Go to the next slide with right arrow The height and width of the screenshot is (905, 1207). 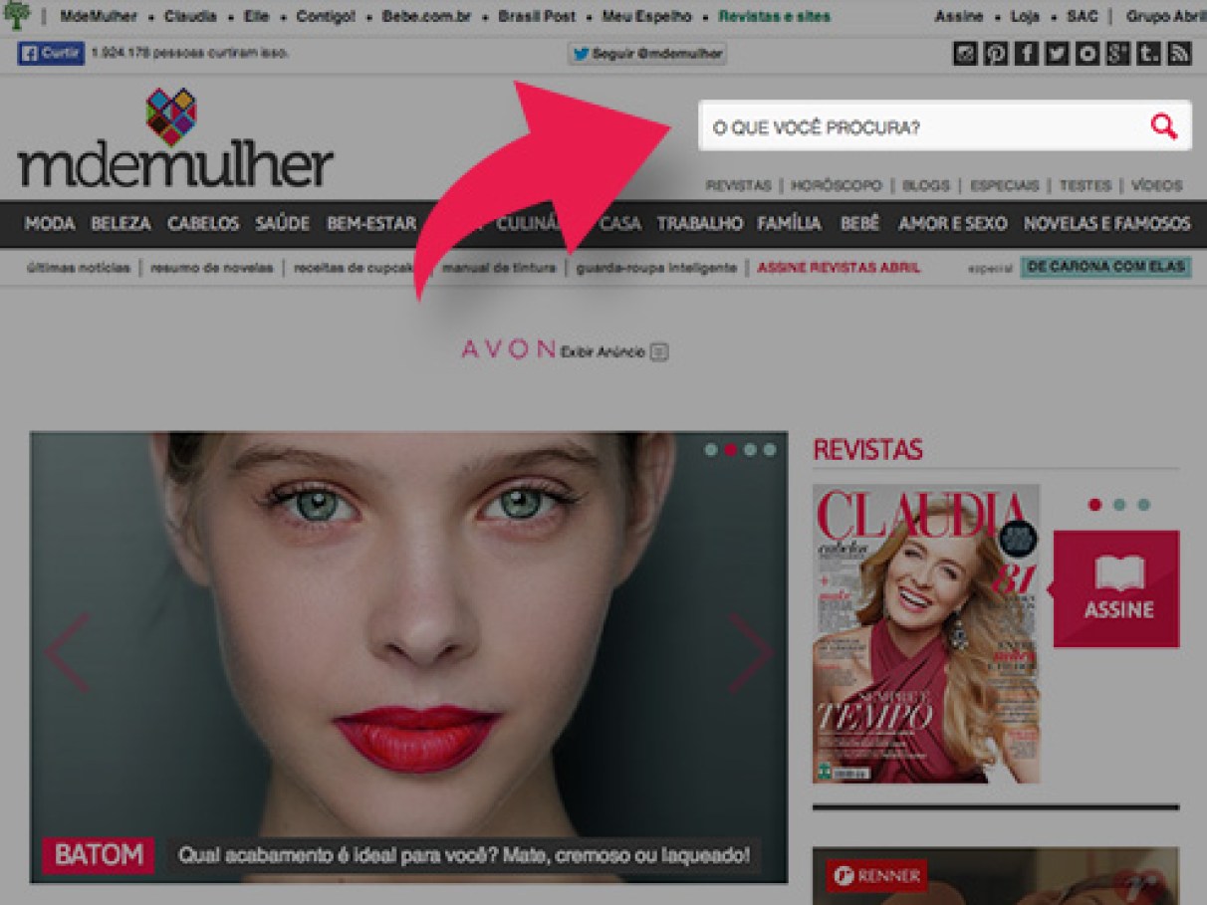(750, 653)
